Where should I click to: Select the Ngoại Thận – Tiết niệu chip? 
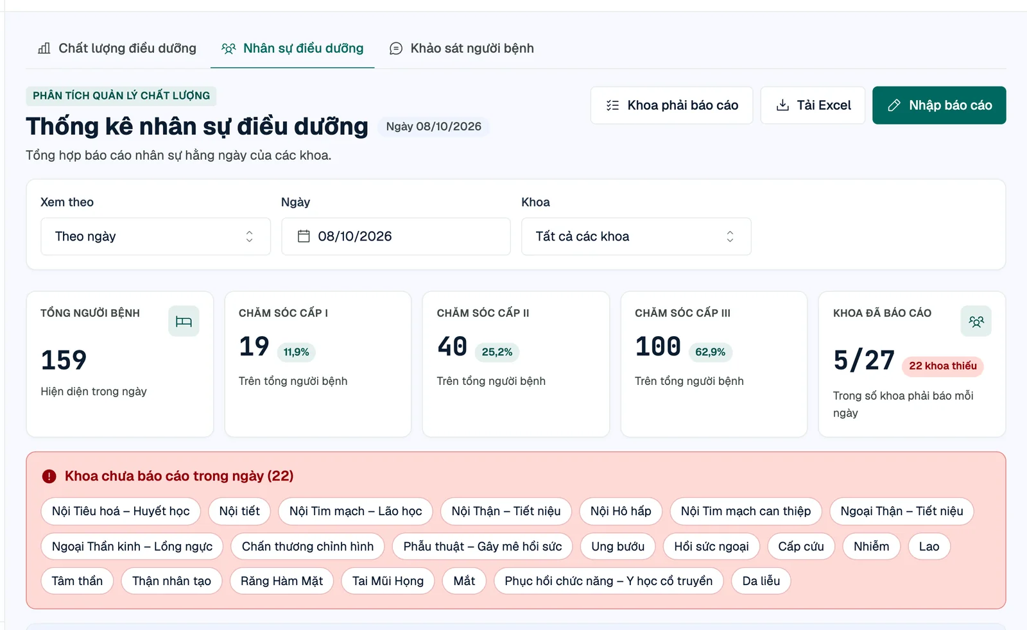coord(902,511)
